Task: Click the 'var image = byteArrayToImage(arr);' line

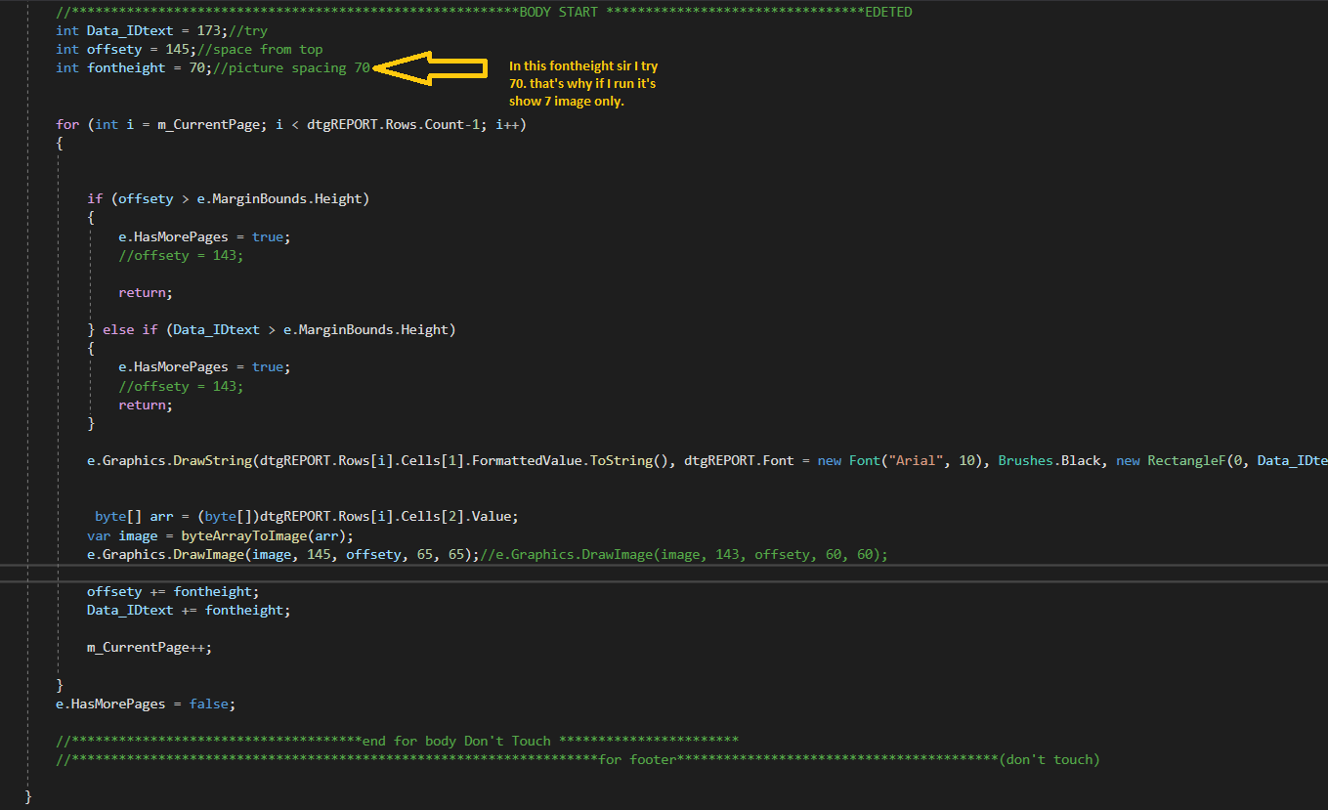Action: point(220,535)
